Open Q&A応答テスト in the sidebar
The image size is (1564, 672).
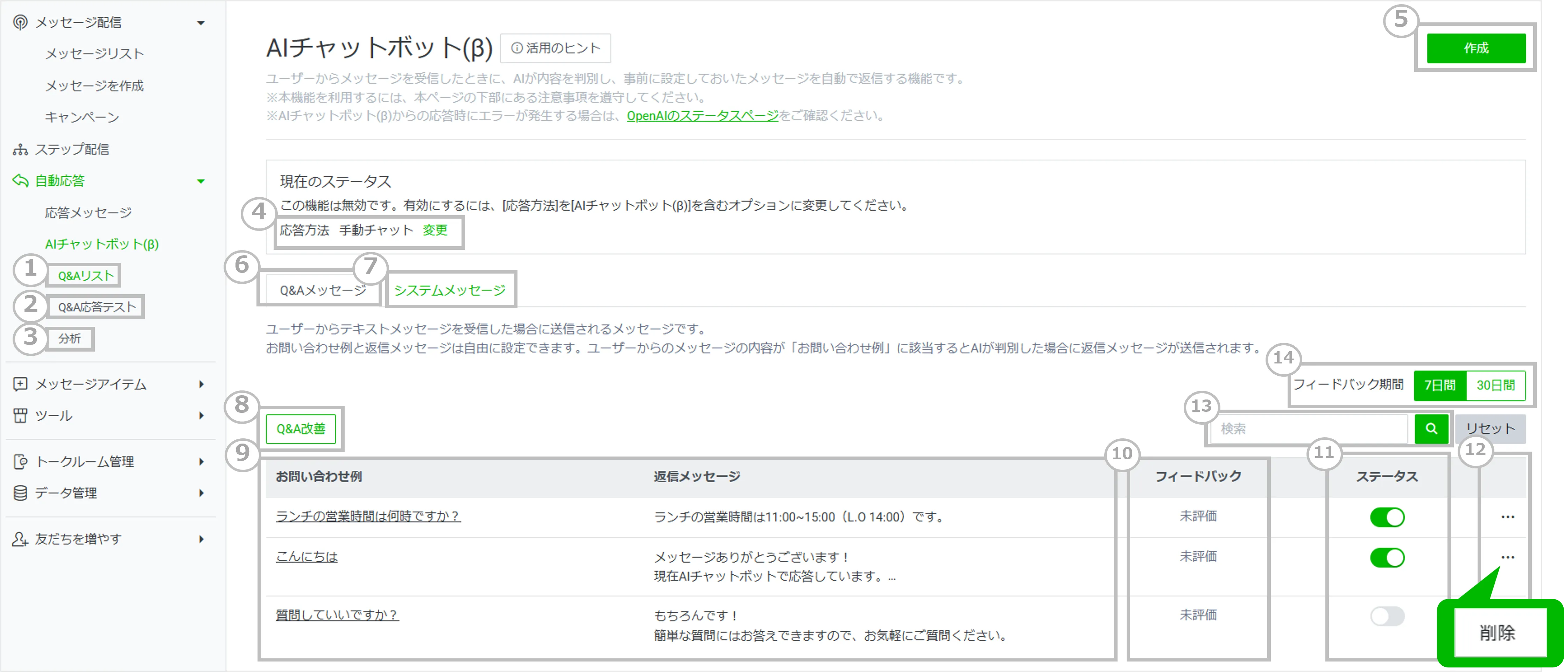click(x=97, y=307)
